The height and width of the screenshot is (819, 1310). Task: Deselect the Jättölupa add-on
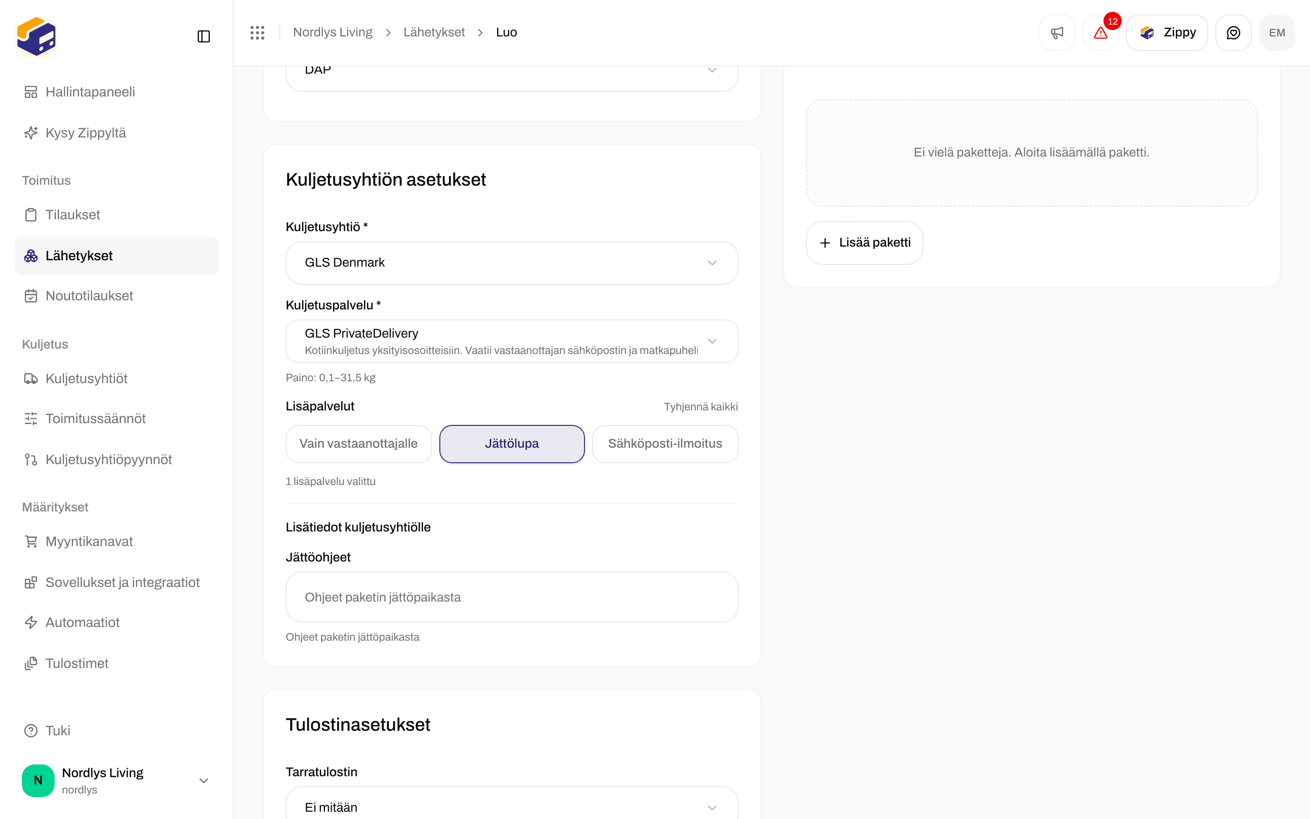512,444
